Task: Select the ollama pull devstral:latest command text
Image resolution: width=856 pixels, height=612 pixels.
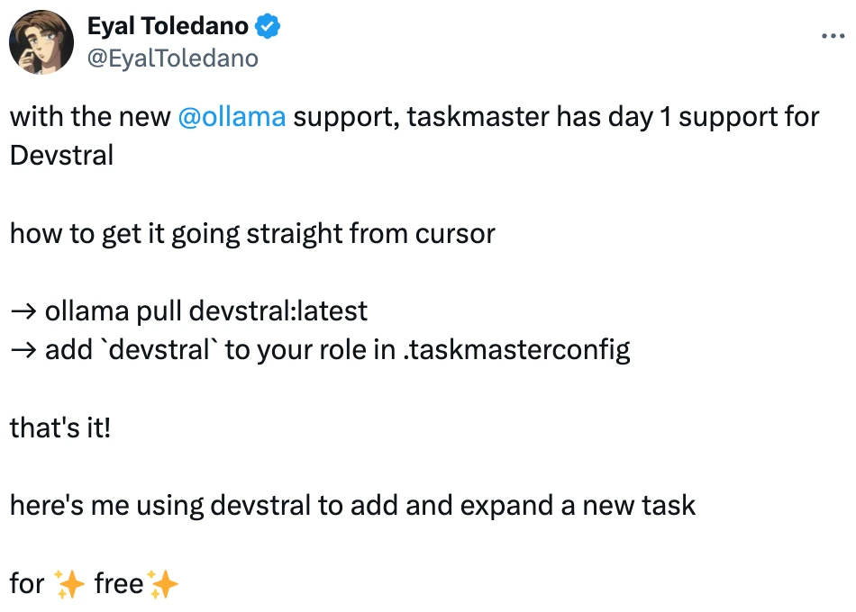Action: (205, 311)
